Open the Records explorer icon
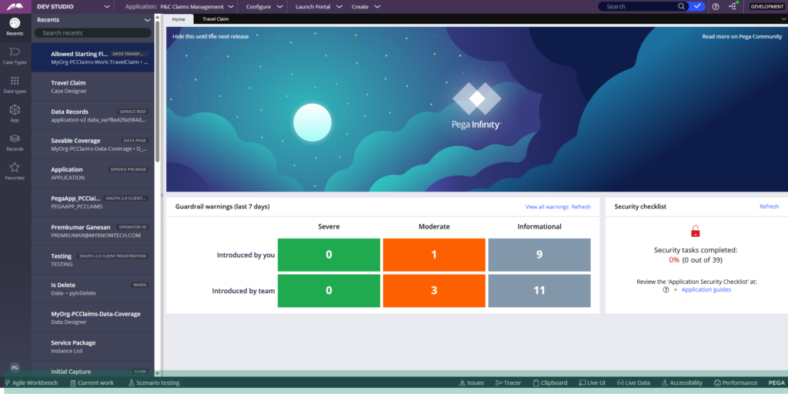The height and width of the screenshot is (394, 788). tap(15, 142)
